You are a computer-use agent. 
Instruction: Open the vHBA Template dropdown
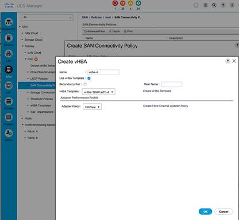click(x=99, y=92)
